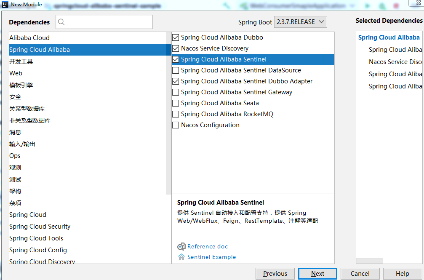Click the Spring Cloud Alibaba RocketMQ label
This screenshot has width=424, height=280.
(x=227, y=114)
